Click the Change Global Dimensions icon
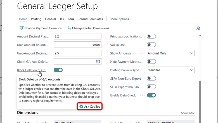218x123 pixels. pyautogui.click(x=69, y=28)
